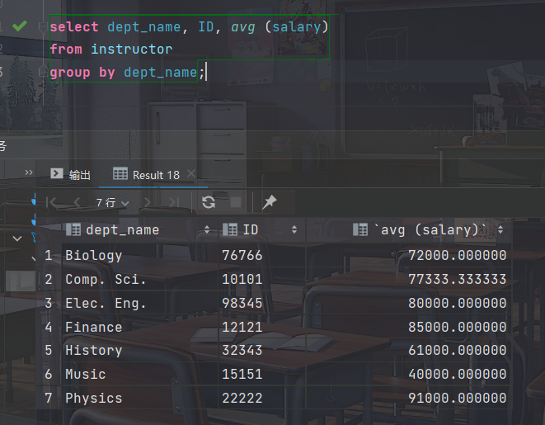Select the Finance cell
The image size is (545, 425).
pyautogui.click(x=140, y=328)
